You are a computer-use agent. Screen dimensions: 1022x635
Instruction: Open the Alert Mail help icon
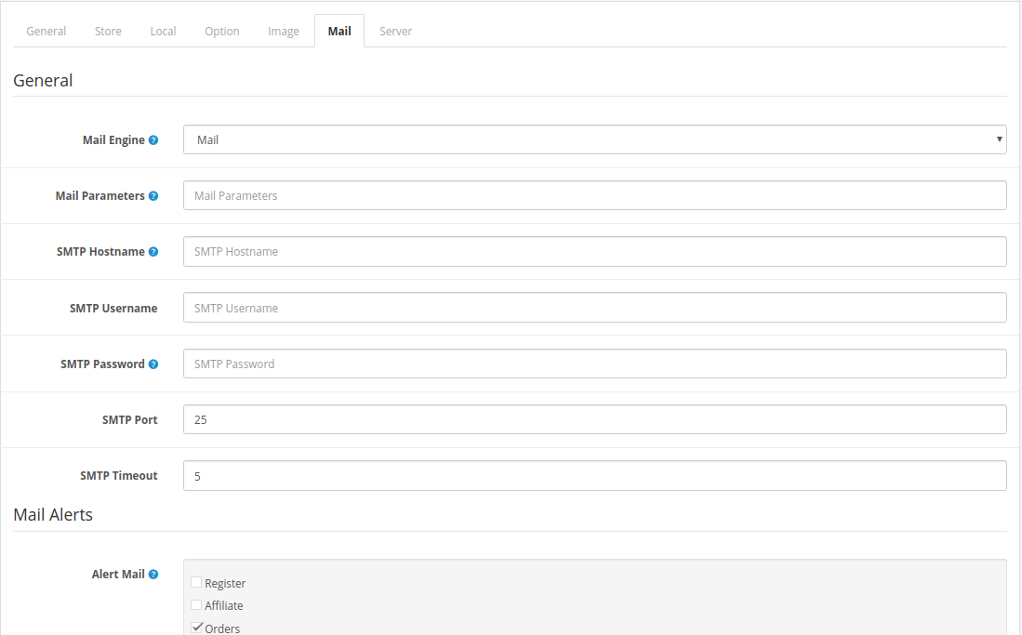point(153,575)
